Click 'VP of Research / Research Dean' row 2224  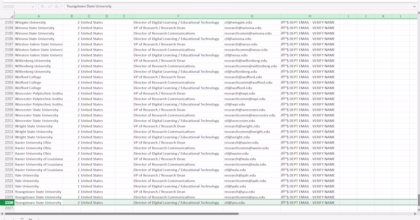[x=178, y=192]
